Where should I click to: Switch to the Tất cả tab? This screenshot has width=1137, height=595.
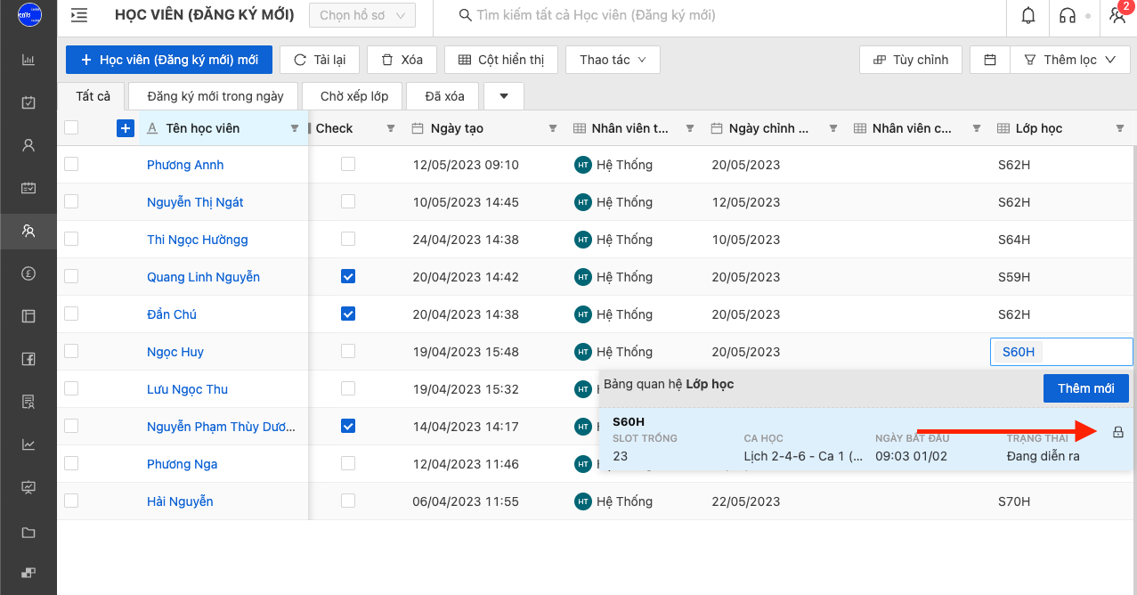pos(93,96)
